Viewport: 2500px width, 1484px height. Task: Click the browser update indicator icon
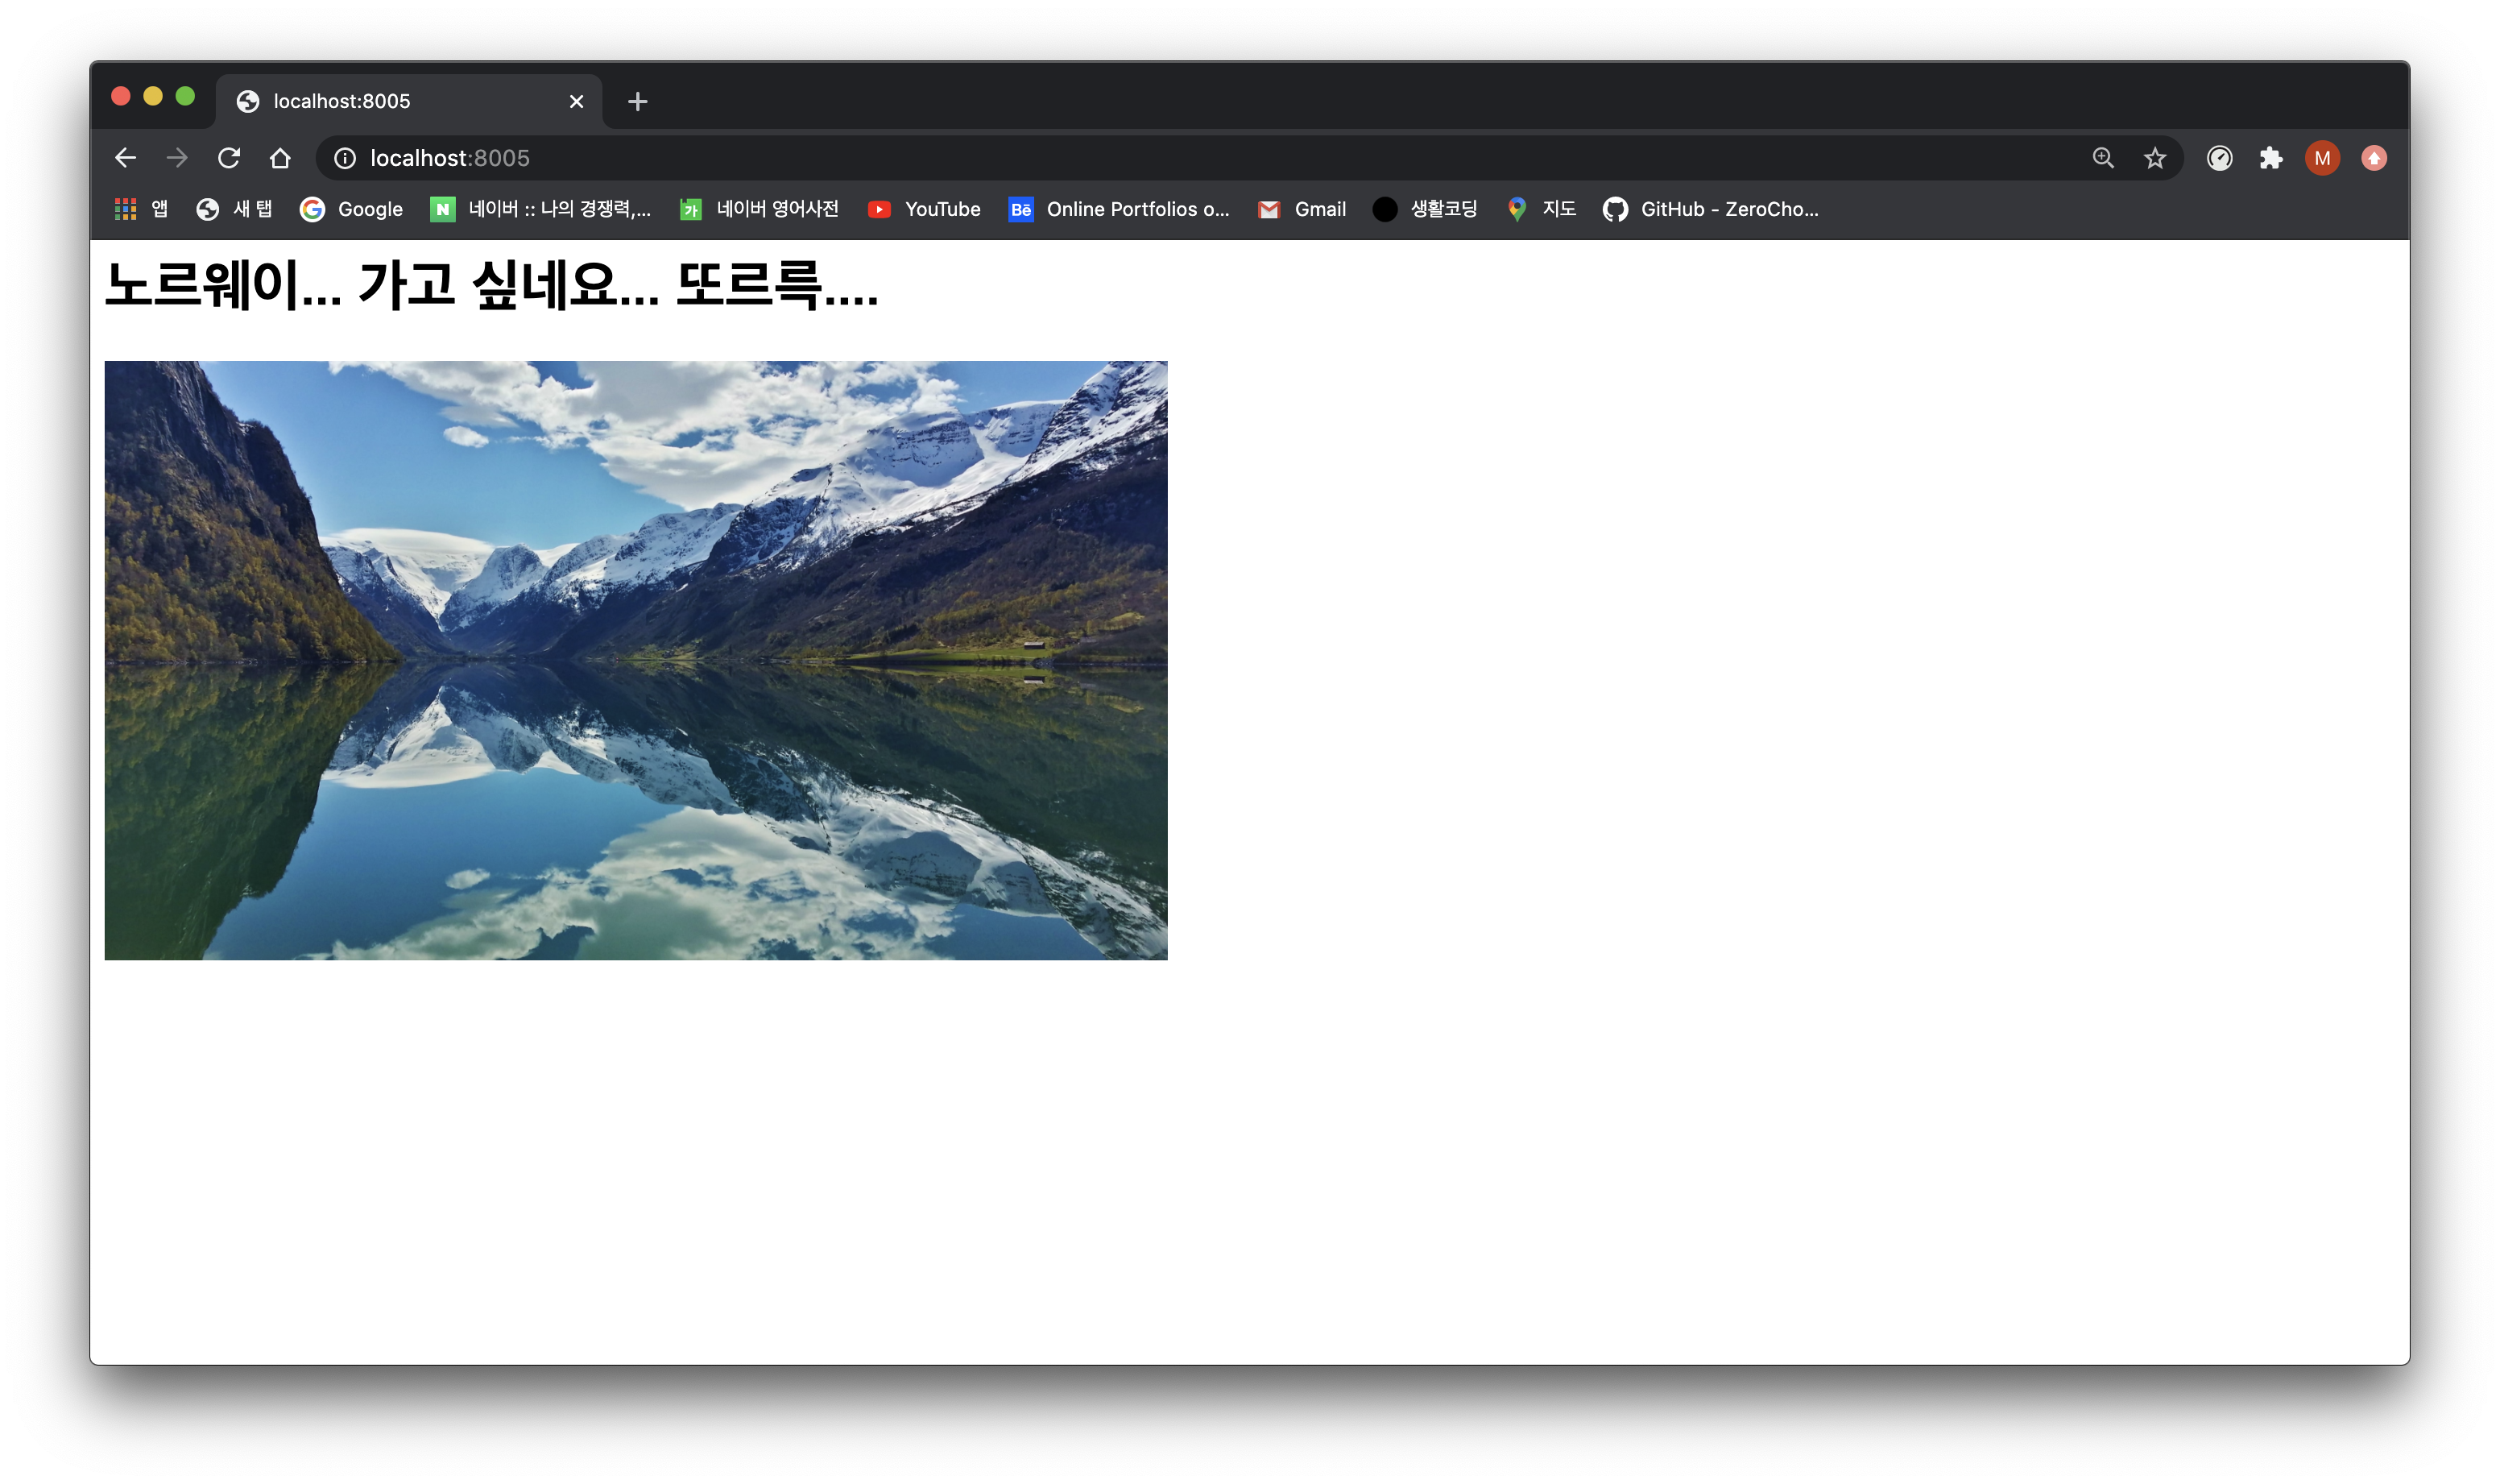(x=2374, y=158)
